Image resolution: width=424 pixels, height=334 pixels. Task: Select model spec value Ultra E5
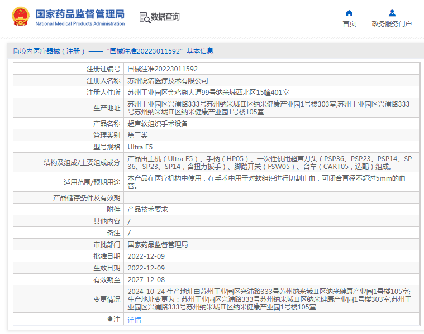pos(140,147)
